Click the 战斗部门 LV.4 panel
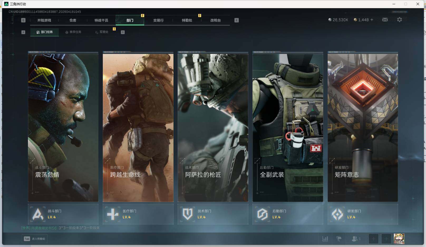 63,214
